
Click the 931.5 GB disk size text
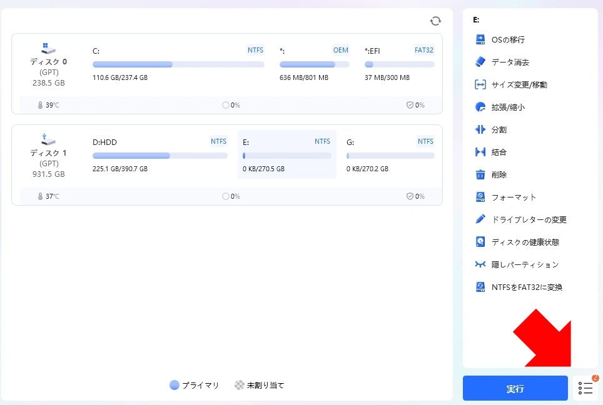pyautogui.click(x=48, y=174)
